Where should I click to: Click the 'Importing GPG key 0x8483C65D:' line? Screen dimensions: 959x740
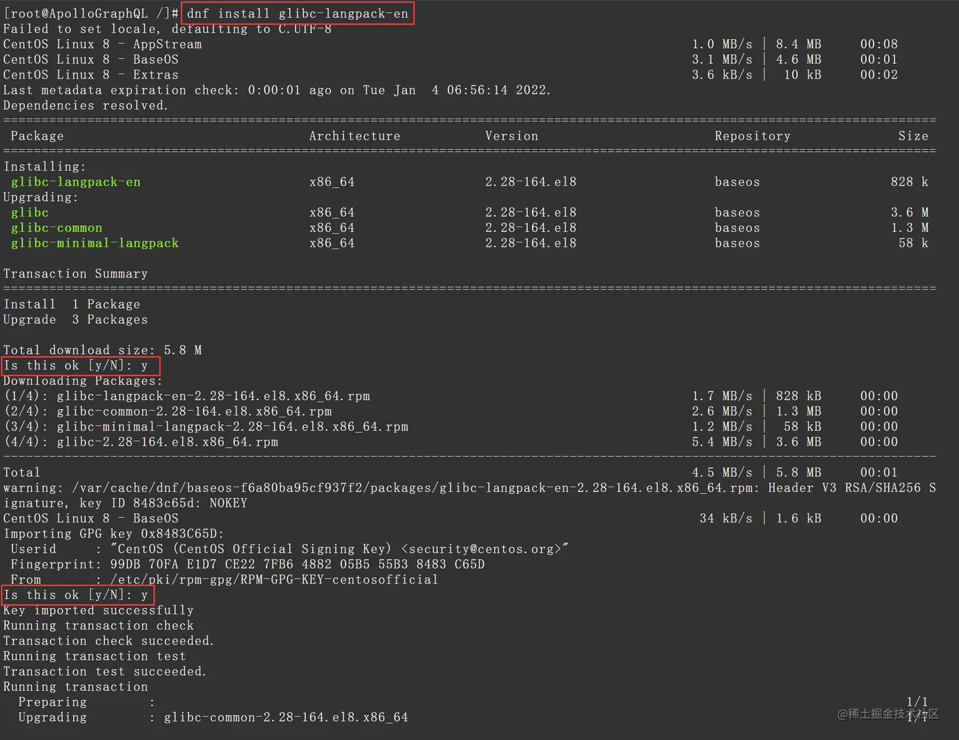point(114,534)
